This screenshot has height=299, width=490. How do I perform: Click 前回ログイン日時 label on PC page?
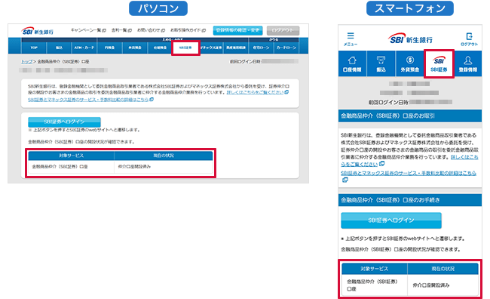(246, 62)
